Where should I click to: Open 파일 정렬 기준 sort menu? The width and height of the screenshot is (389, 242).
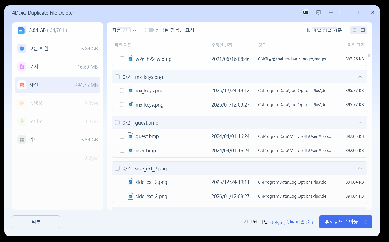324,30
